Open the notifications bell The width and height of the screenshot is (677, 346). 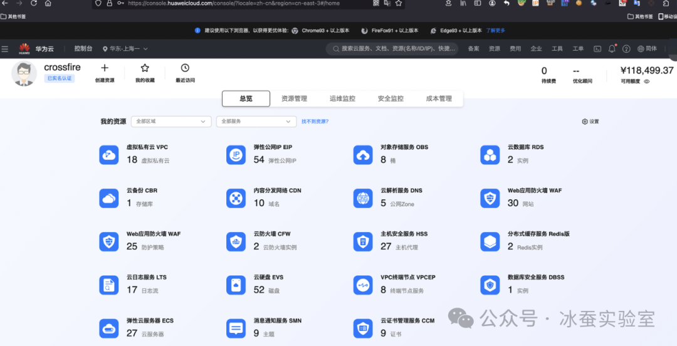point(612,49)
